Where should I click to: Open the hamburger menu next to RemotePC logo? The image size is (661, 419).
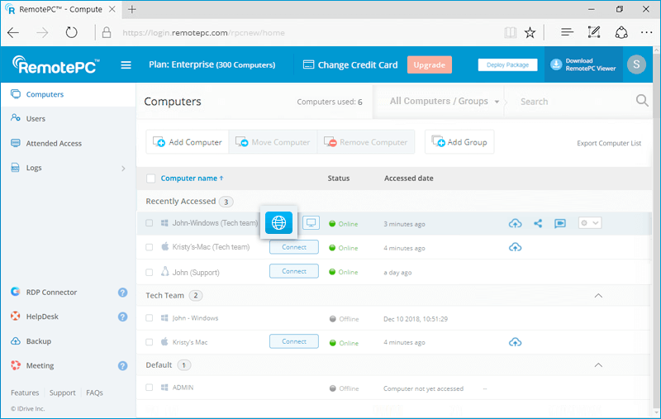coord(126,65)
